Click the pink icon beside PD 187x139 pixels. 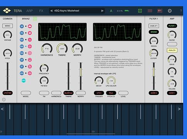coord(30,33)
